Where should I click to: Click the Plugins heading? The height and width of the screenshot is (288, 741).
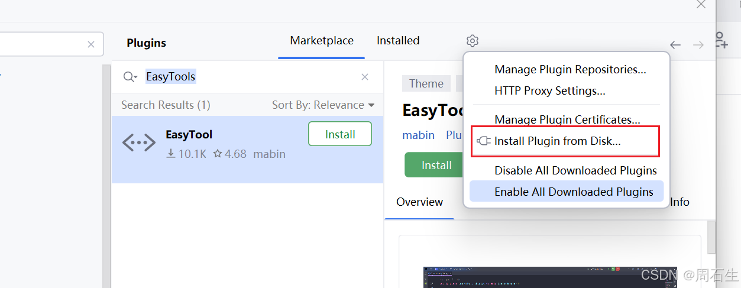(147, 43)
